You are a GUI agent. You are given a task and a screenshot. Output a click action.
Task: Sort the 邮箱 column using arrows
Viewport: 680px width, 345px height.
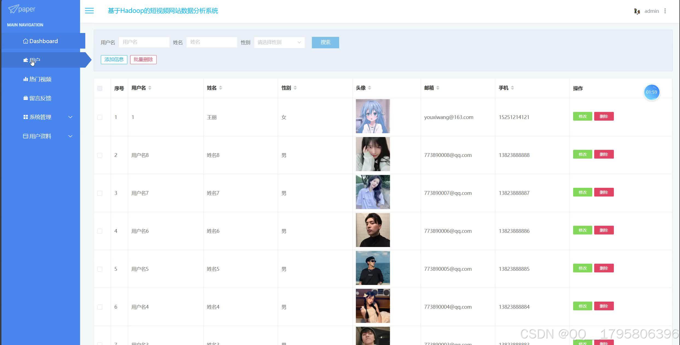coord(438,88)
